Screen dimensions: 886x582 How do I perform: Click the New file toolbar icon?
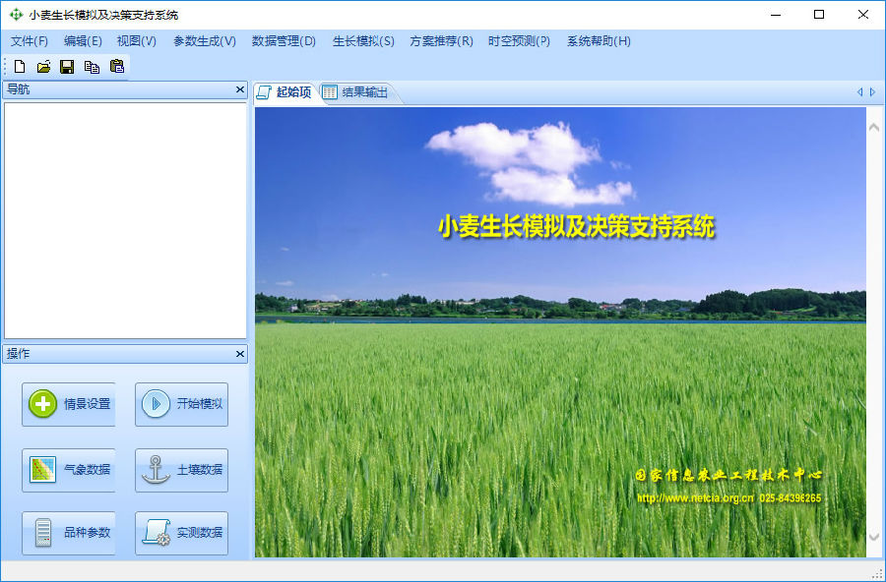point(20,67)
